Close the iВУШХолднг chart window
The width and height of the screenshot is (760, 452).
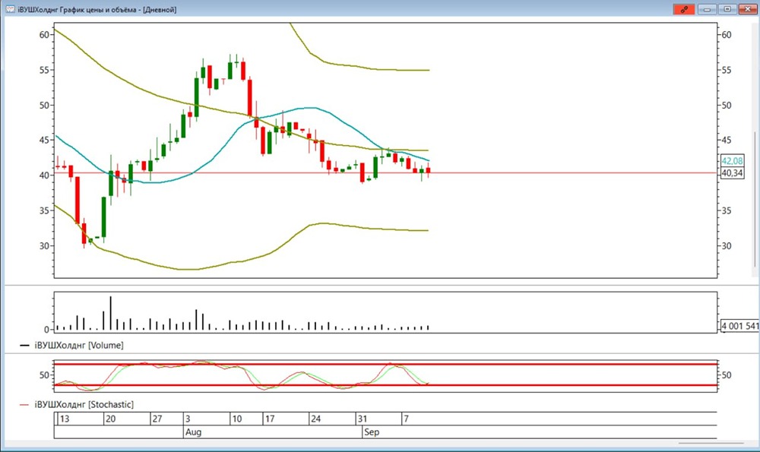click(748, 9)
